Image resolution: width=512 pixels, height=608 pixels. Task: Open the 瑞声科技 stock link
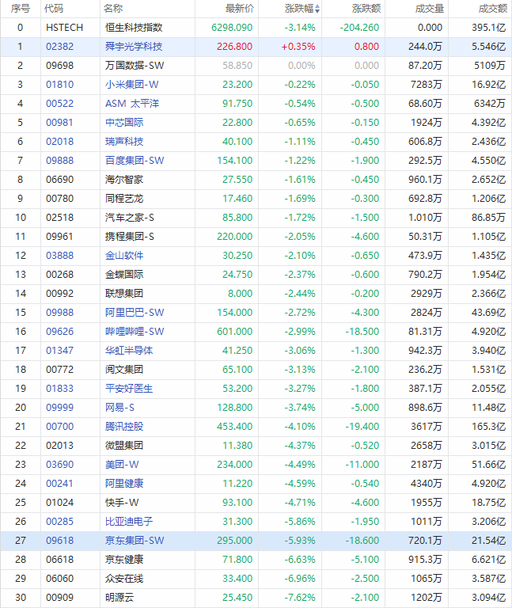coord(124,142)
